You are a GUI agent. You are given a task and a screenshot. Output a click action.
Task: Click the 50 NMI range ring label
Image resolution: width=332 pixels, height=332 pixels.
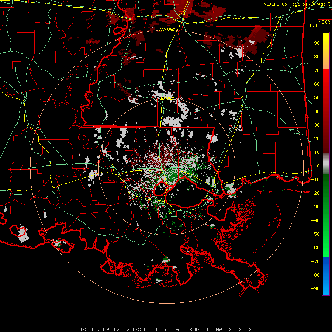tap(167, 98)
